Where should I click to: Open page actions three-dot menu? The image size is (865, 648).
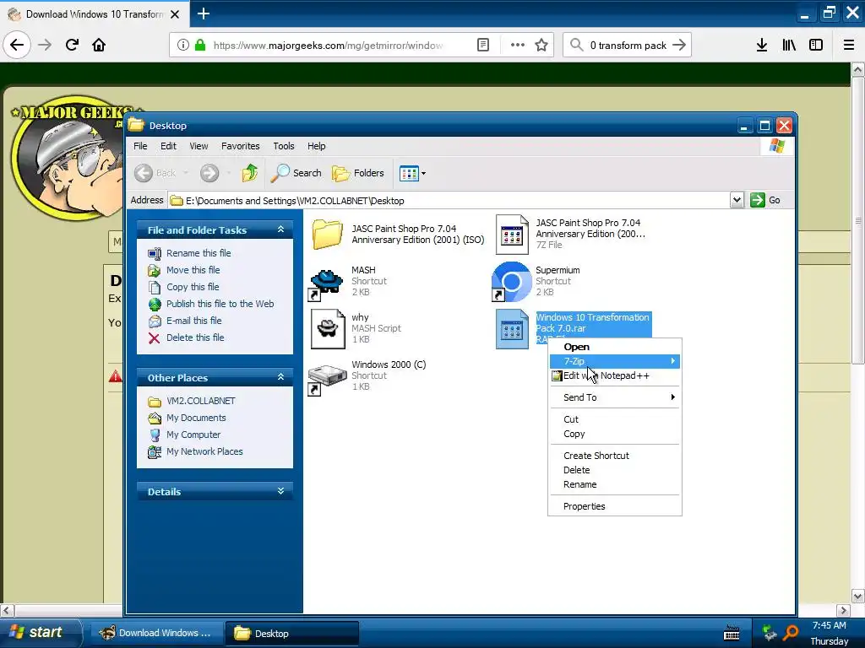point(518,46)
